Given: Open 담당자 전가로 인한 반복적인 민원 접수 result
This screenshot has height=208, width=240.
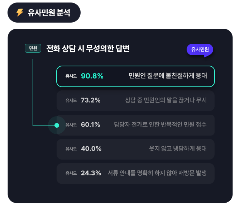Looking at the screenshot, I should click(x=160, y=125).
